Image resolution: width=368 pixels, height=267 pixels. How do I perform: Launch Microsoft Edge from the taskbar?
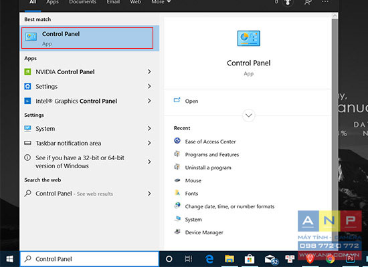coord(209,259)
